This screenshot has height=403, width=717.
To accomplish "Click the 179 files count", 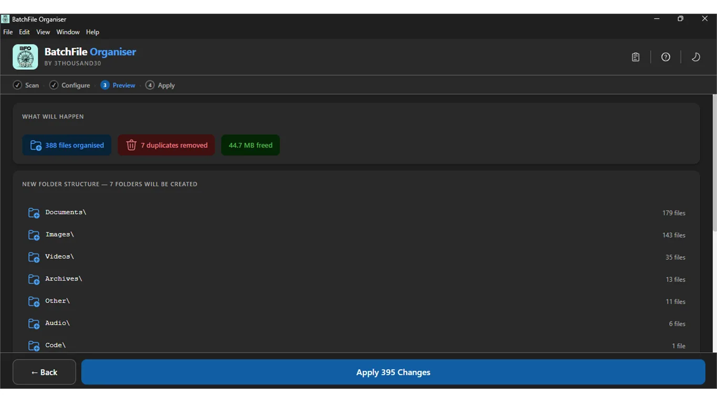I will (x=674, y=213).
